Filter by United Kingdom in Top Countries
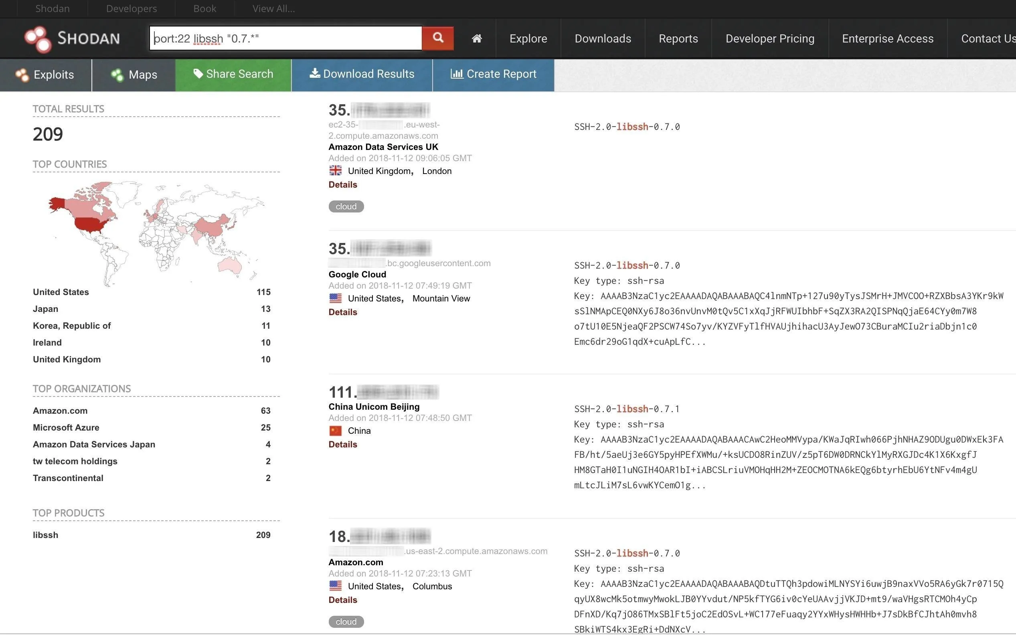Image resolution: width=1016 pixels, height=635 pixels. (67, 359)
